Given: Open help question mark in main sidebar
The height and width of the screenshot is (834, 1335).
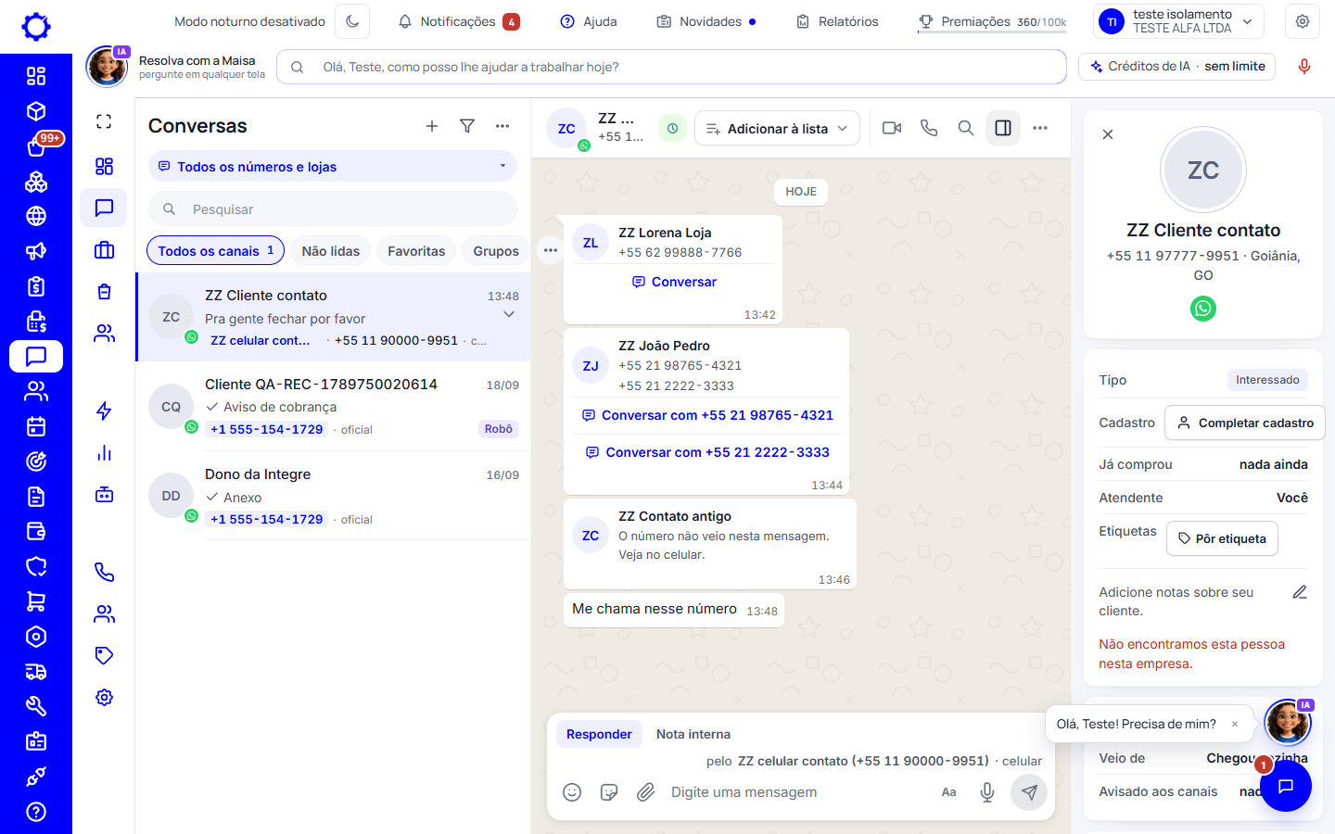Looking at the screenshot, I should (x=36, y=812).
